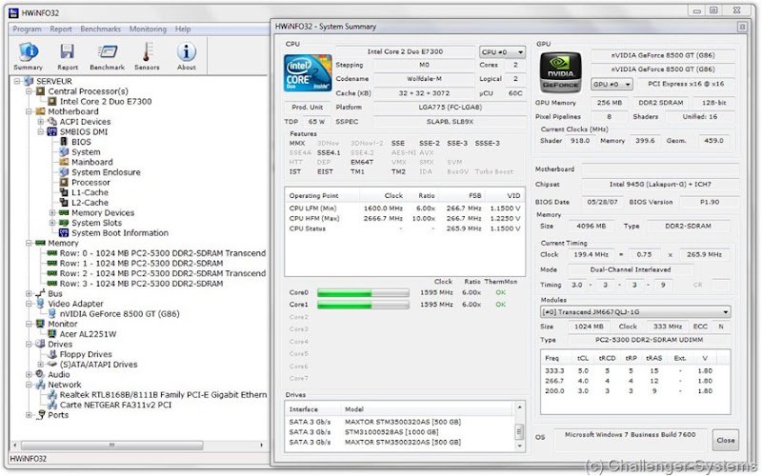Open the Monitoring menu
Screen dimensions: 762x476
click(148, 30)
